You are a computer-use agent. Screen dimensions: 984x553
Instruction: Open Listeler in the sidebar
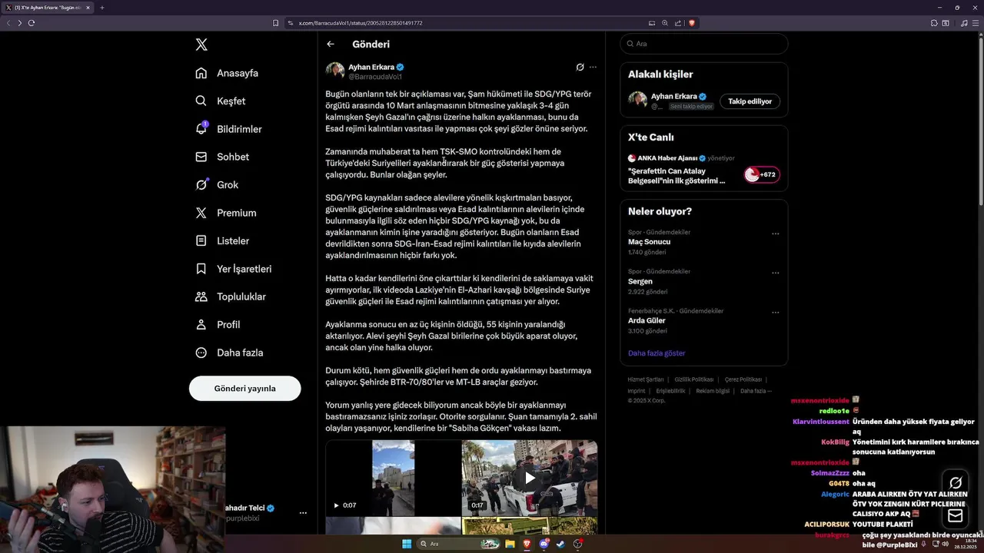click(x=222, y=240)
